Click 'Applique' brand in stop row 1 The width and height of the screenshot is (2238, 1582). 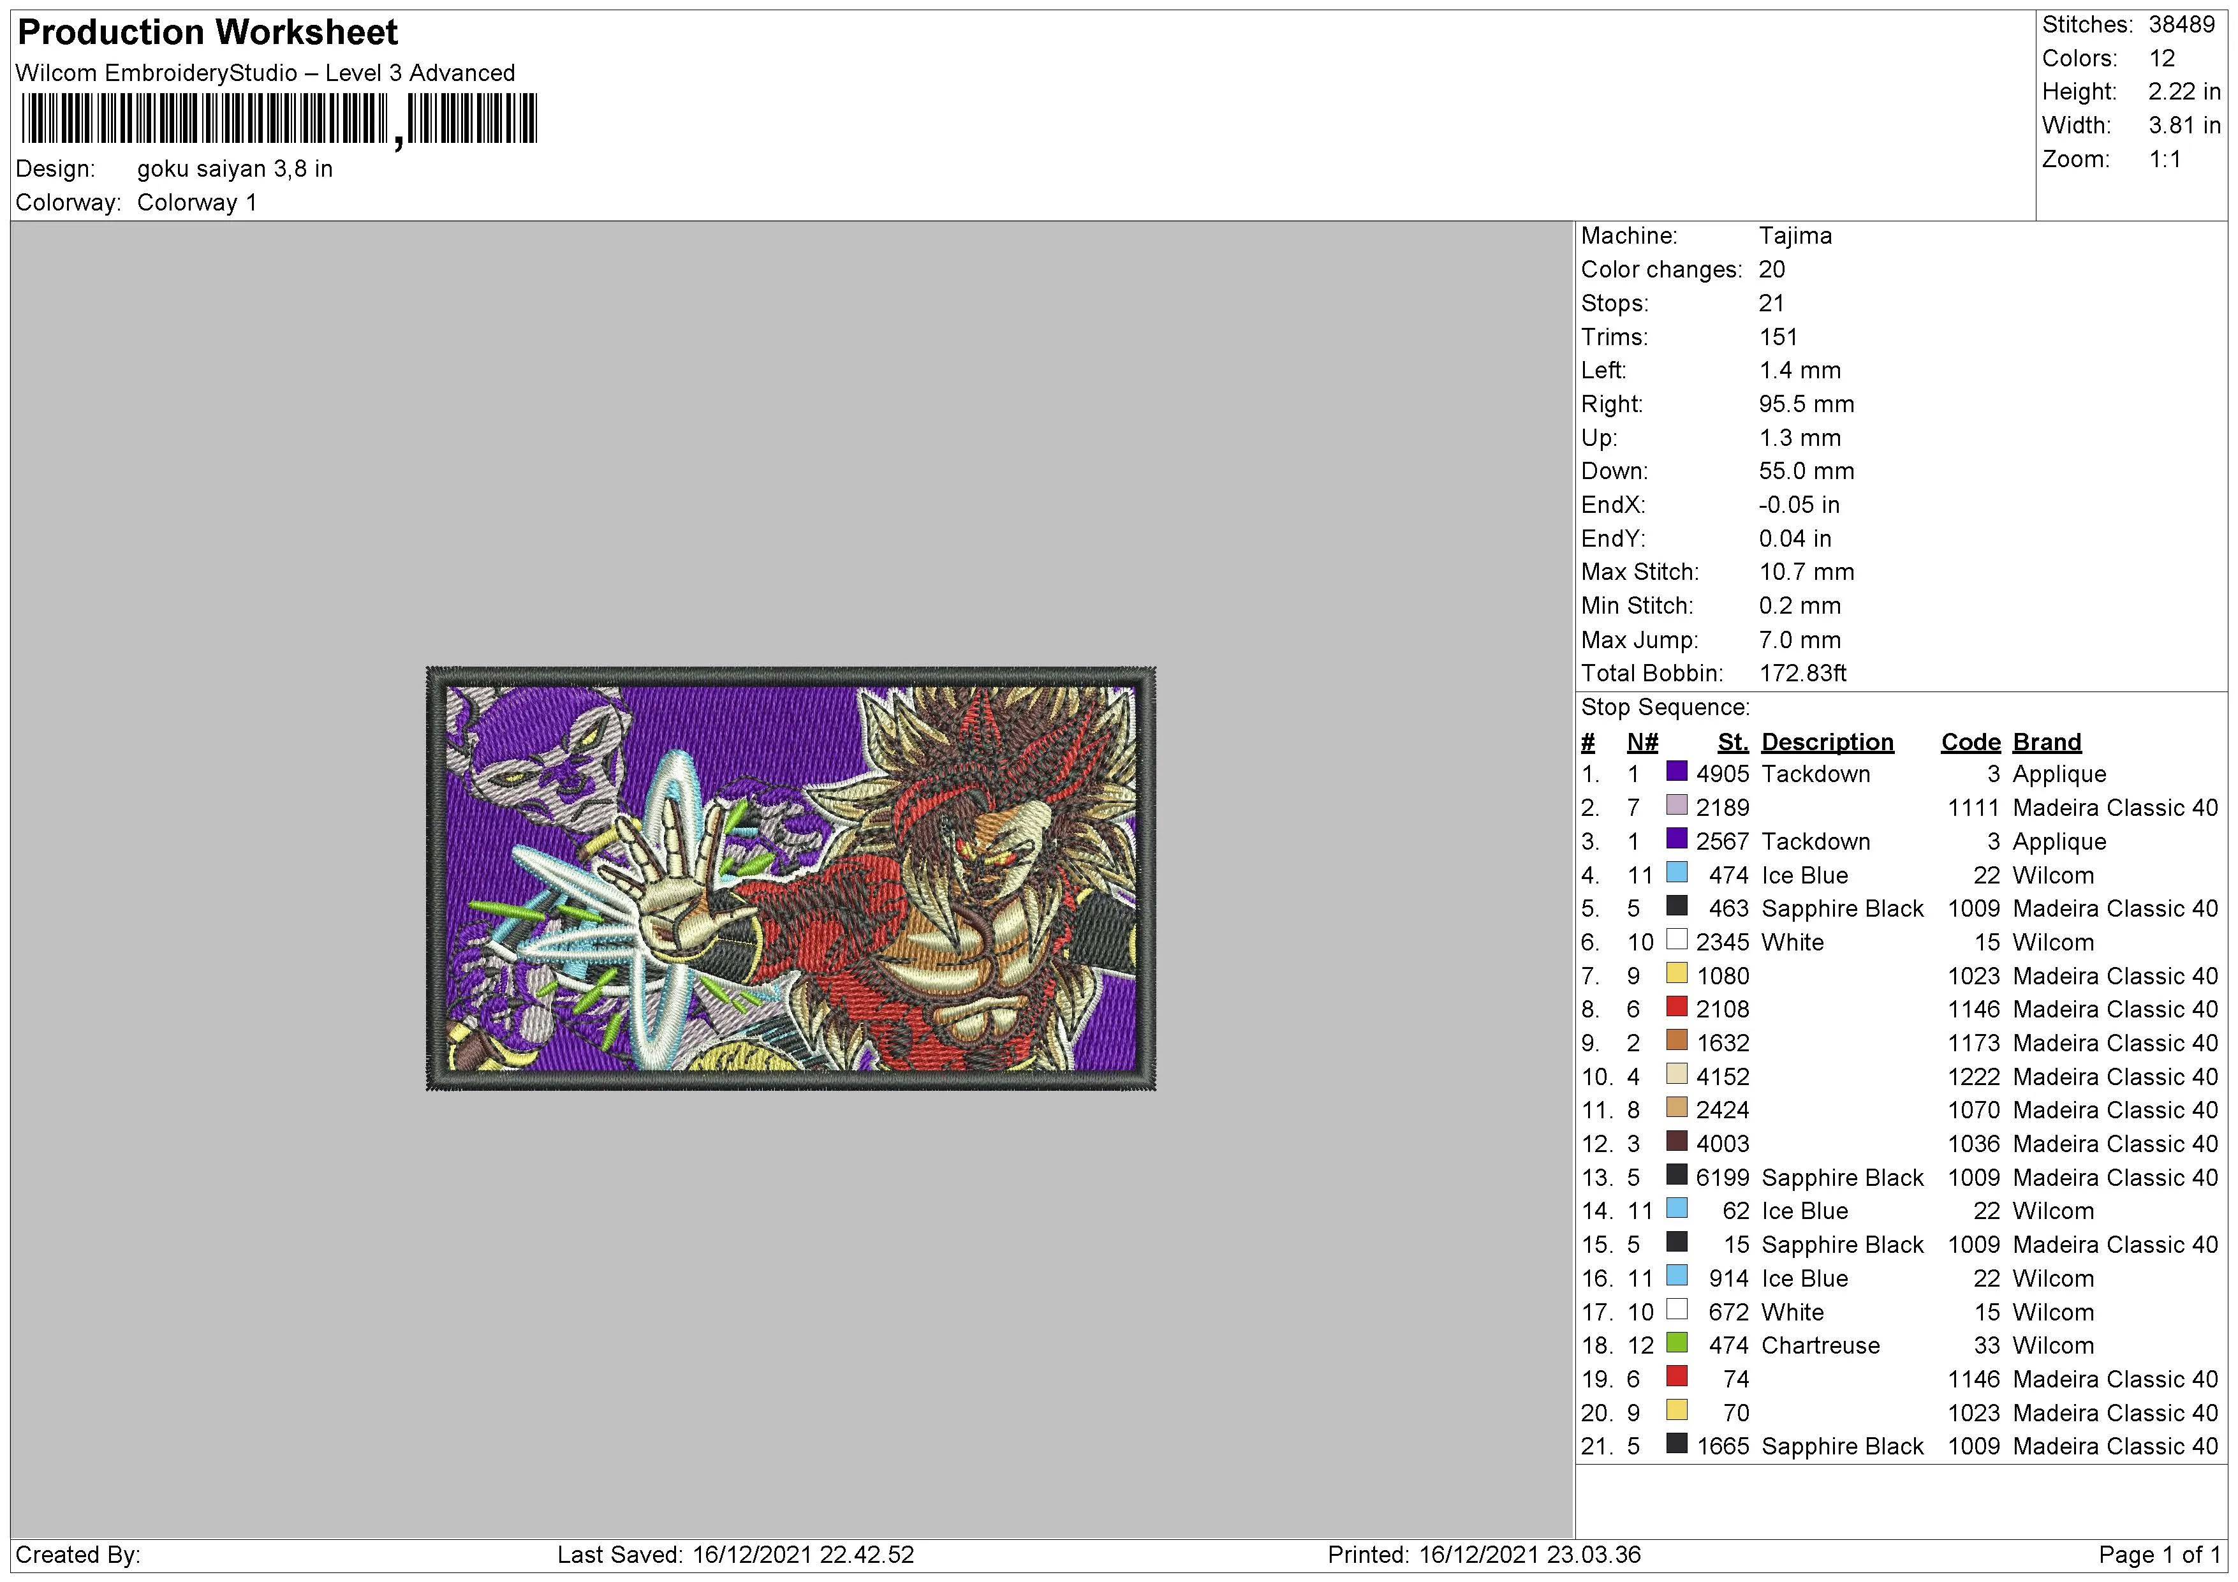pyautogui.click(x=2059, y=775)
